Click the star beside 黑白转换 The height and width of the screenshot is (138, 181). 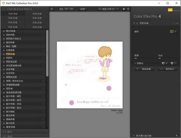point(4,31)
